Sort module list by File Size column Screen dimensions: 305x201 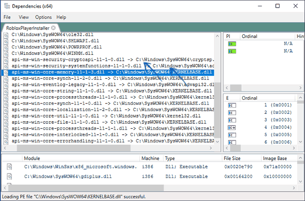(241, 158)
